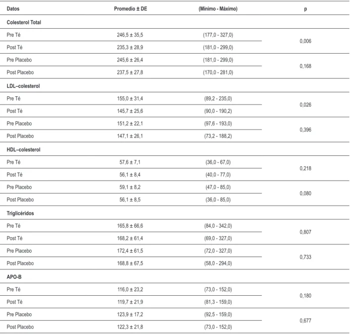
Task: Select the range (89,2 - 235,0)
Action: point(218,98)
